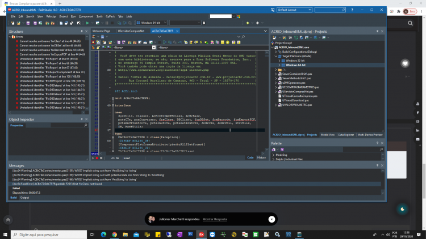This screenshot has width=426, height=239.
Task: Switch to the History view tab
Action: point(261,157)
